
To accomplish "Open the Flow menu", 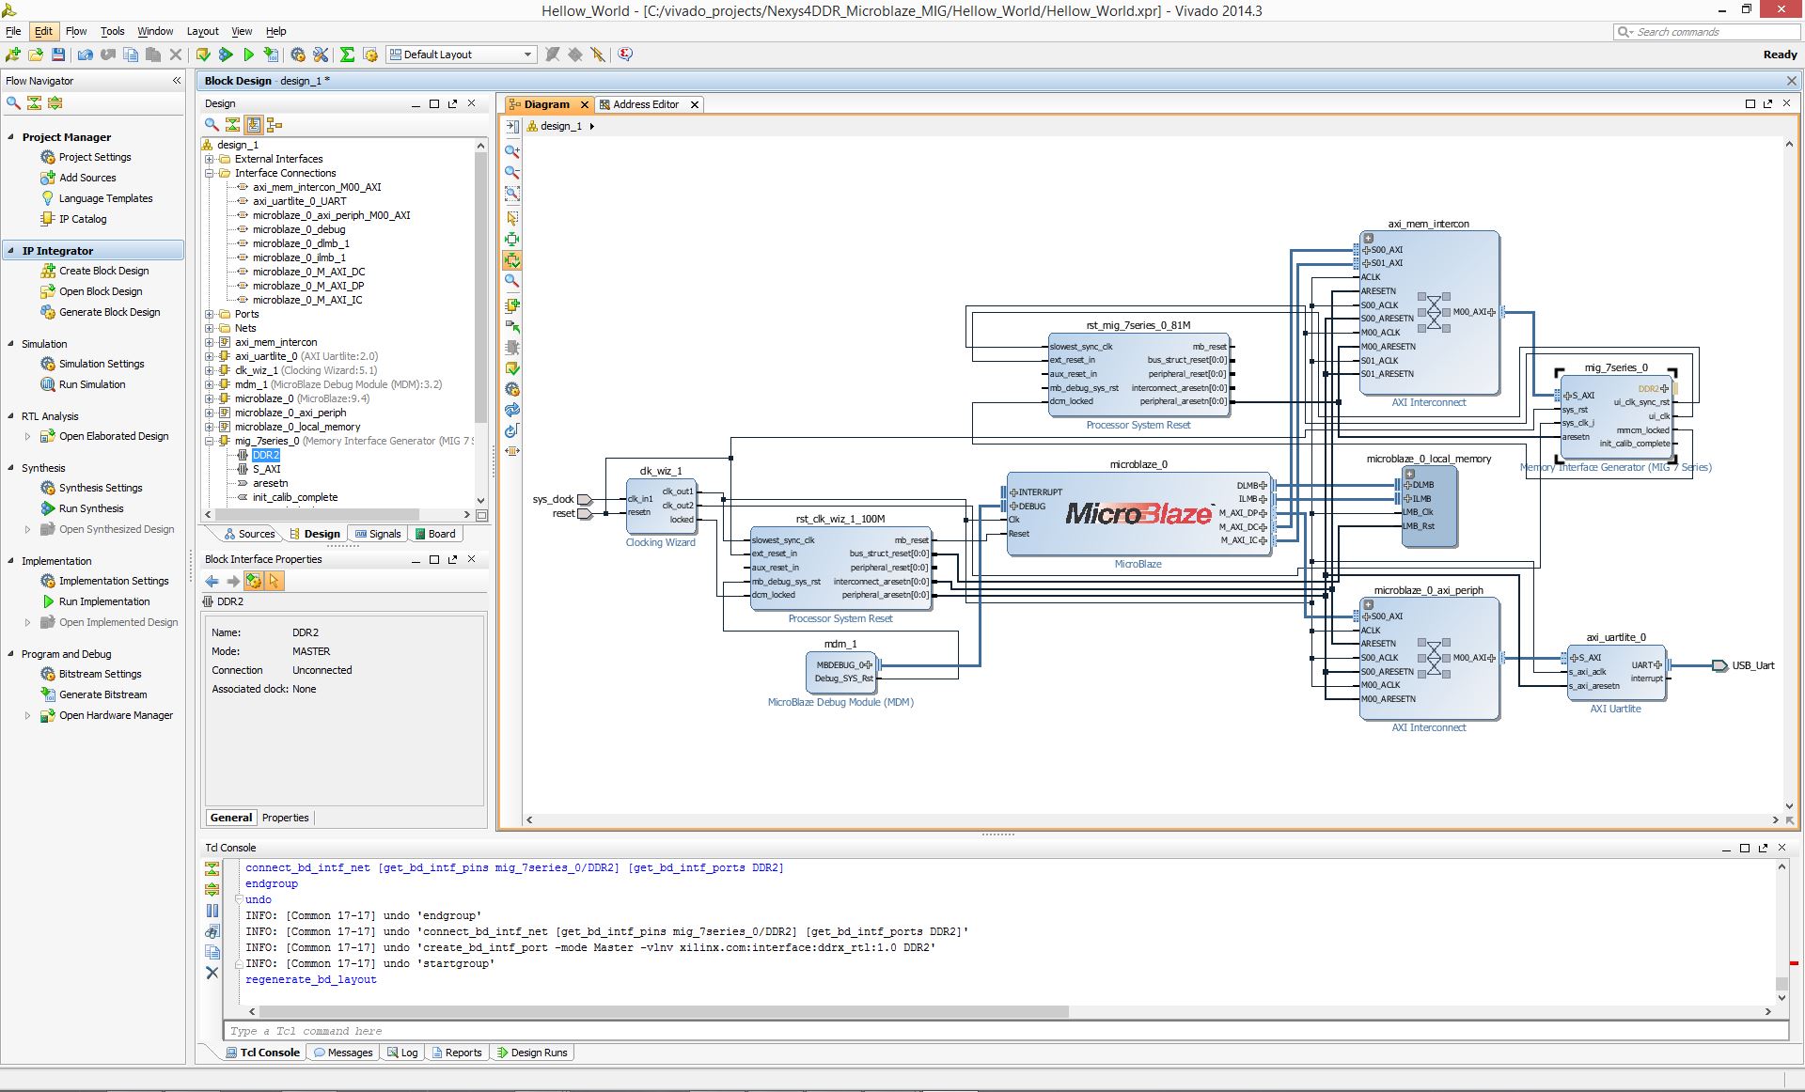I will click(76, 31).
